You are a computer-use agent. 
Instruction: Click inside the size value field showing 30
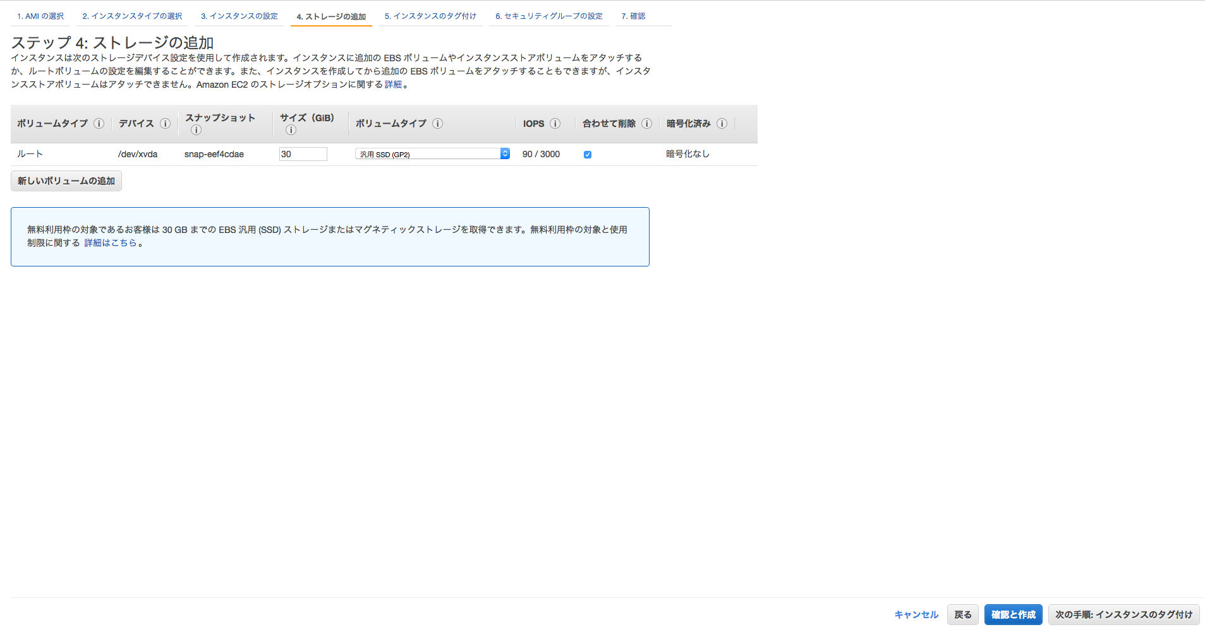(x=303, y=153)
